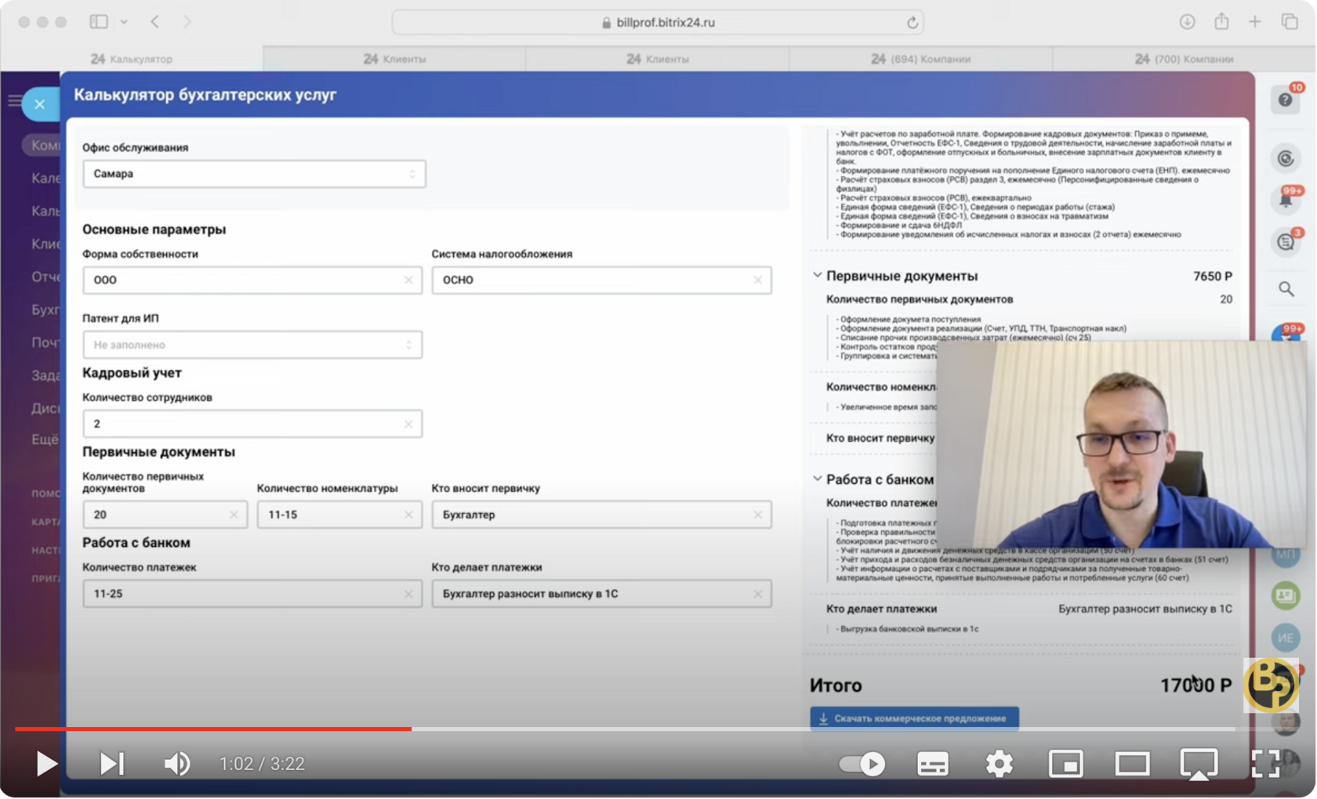1317x799 pixels.
Task: Open the Bitrix24 chat messages icon
Action: (x=1286, y=242)
